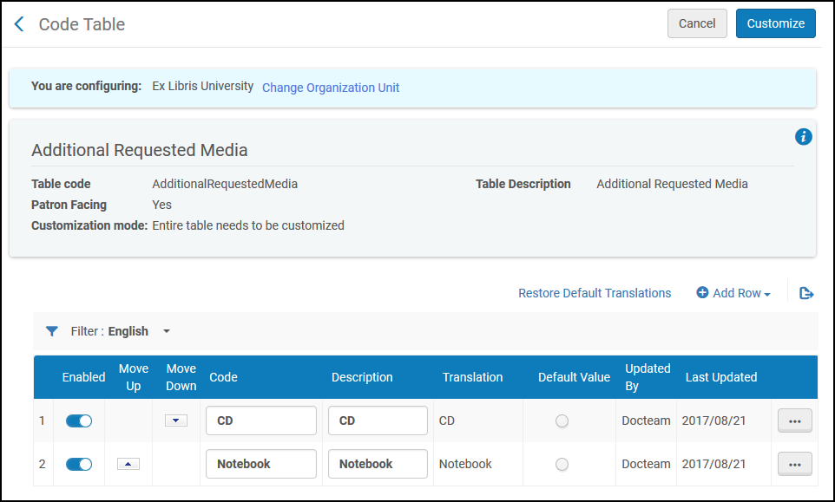Expand the Add Row dropdown

pyautogui.click(x=733, y=293)
